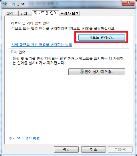The height and width of the screenshot is (156, 137).
Task: Click the globe icon in the title bar
Action: 5,4
